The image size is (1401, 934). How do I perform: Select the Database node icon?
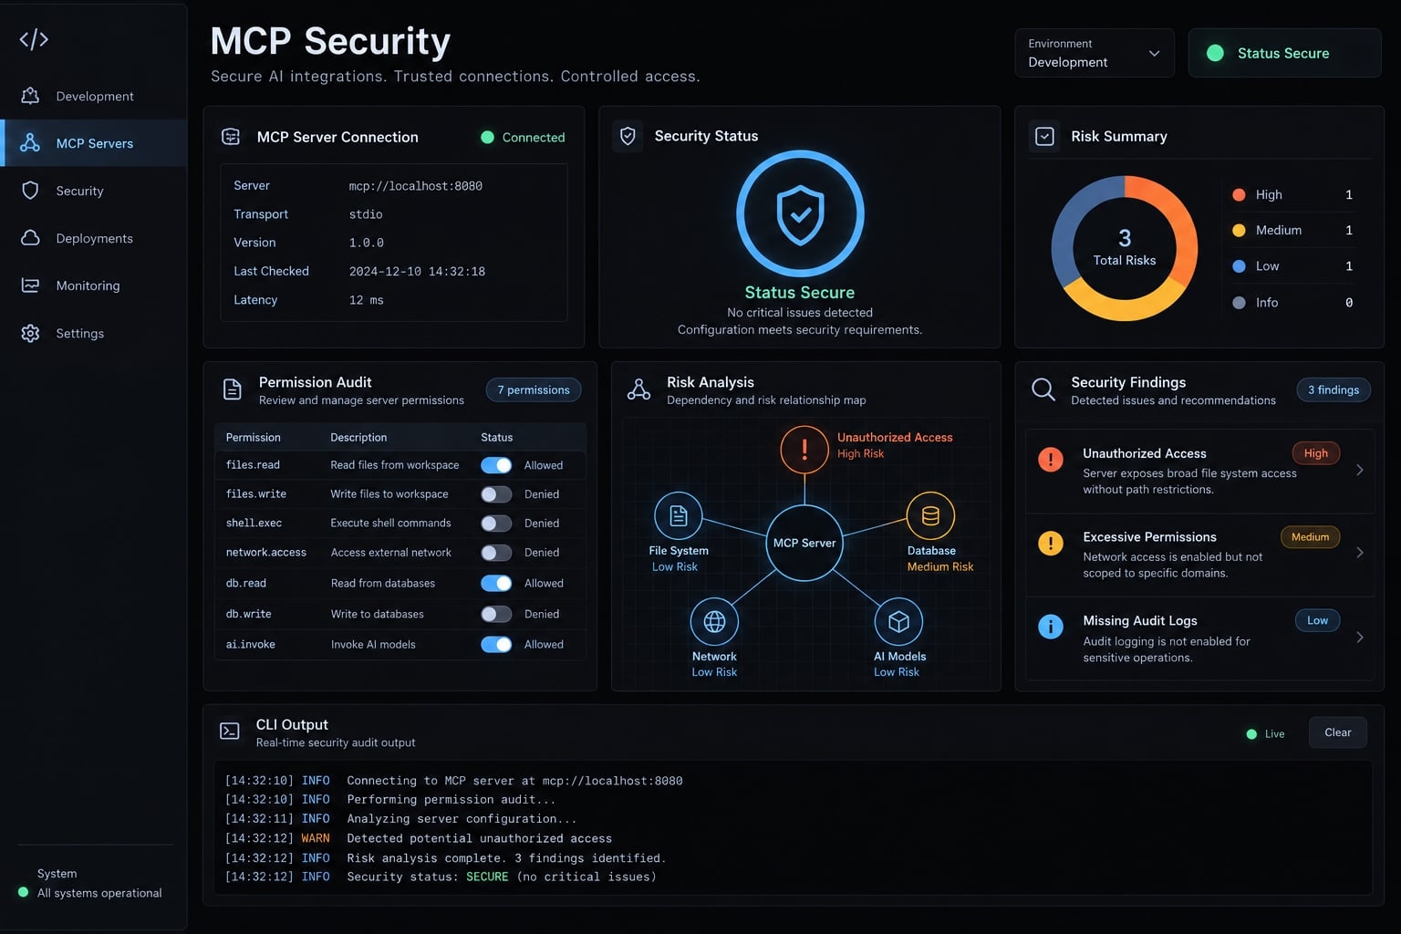click(930, 515)
